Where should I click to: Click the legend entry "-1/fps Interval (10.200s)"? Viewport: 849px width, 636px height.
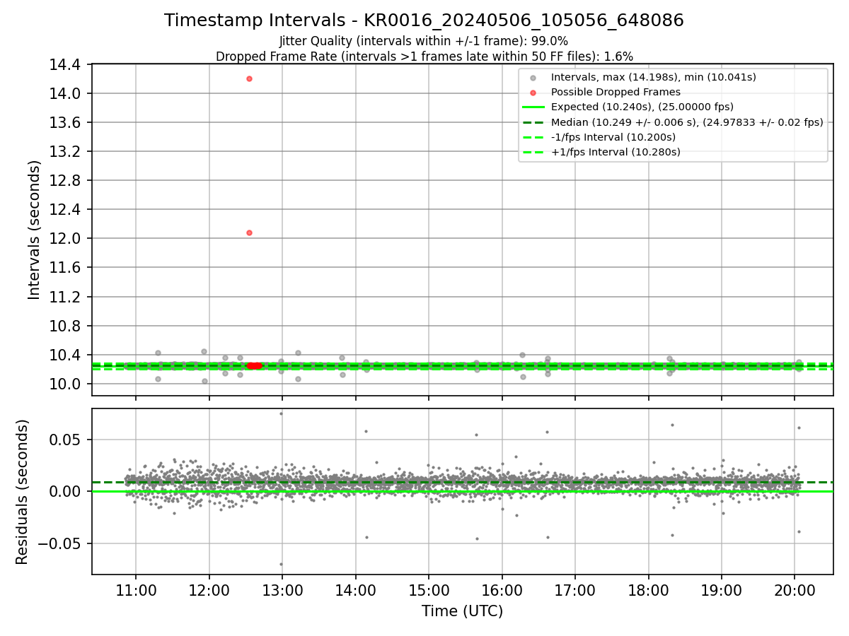pos(613,137)
